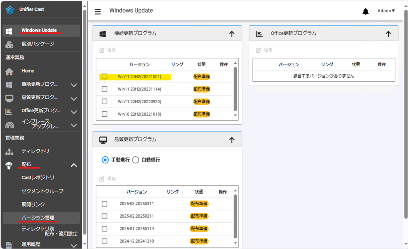Collapse Office更新プログラム panel with up arrow
Screen dimensions: 408x249
pyautogui.click(x=388, y=34)
